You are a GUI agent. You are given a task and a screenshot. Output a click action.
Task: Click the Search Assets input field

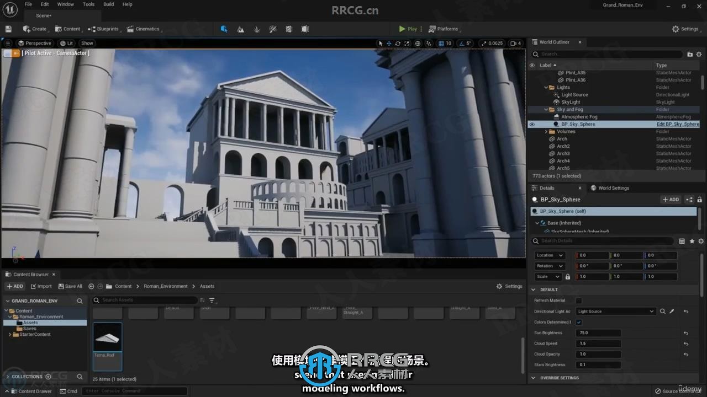pos(144,300)
